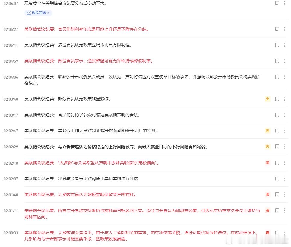Bookmark the 02:04:06 联邦公开市场委员会 item
The image size is (291, 247).
[277, 77]
